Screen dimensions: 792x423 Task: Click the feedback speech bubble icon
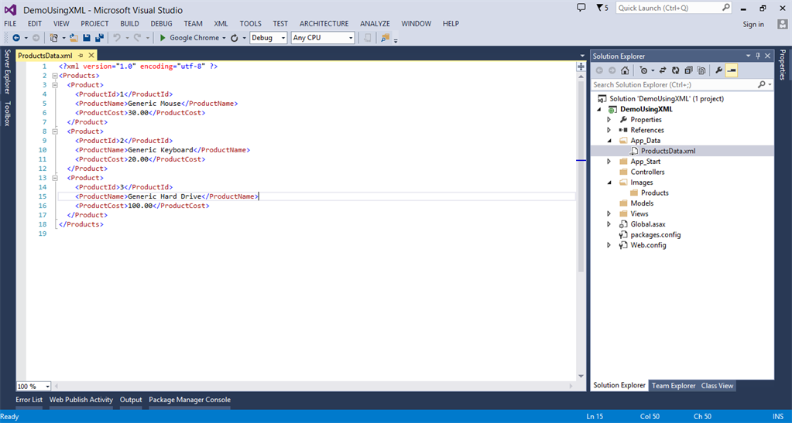581,8
